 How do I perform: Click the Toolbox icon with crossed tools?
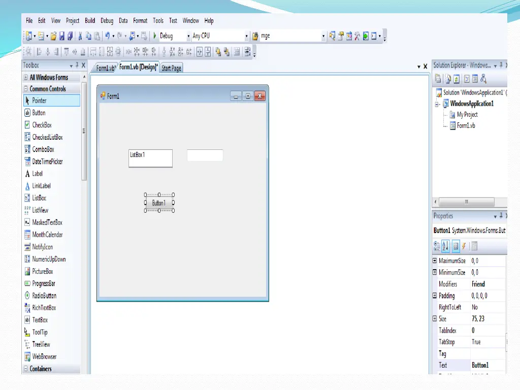(x=357, y=36)
